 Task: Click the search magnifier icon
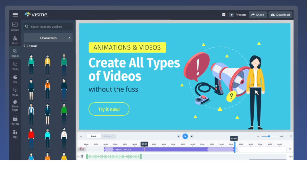tap(27, 26)
